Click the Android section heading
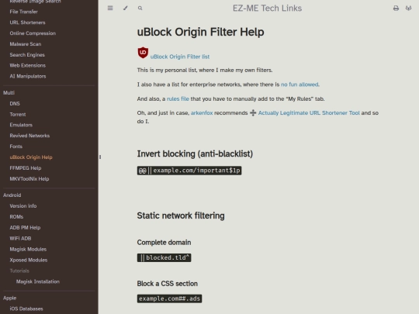419x314 pixels. click(x=12, y=195)
